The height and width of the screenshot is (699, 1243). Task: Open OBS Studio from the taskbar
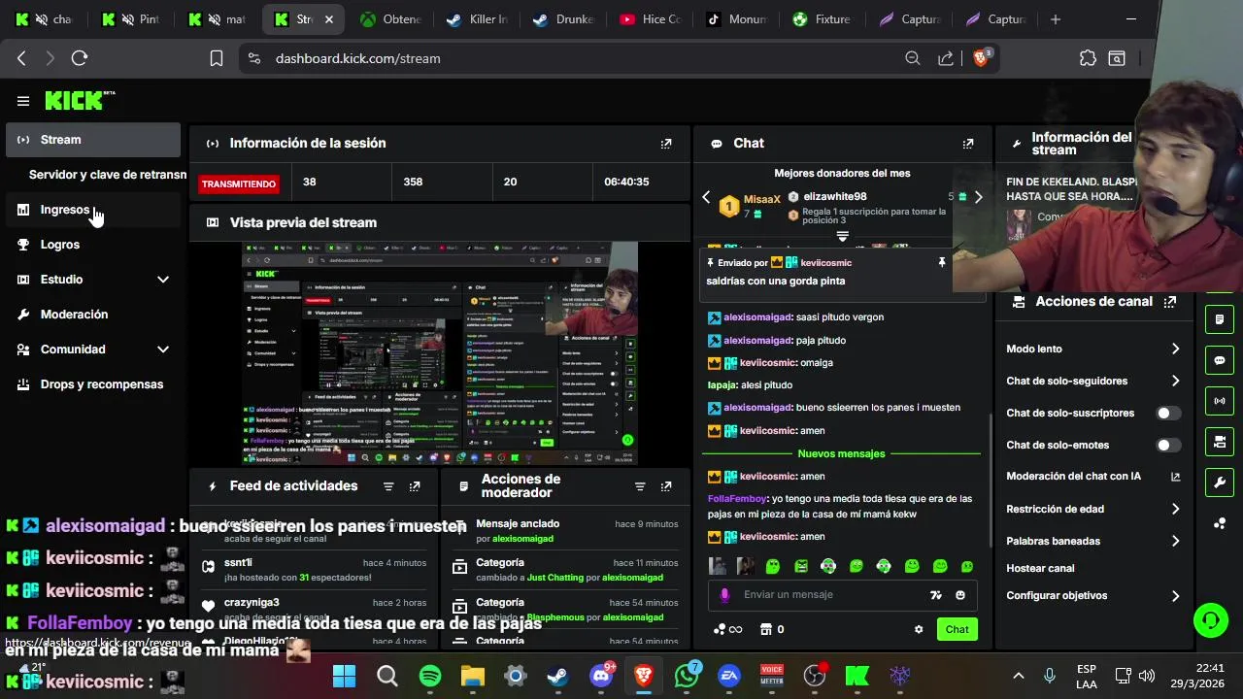point(815,676)
